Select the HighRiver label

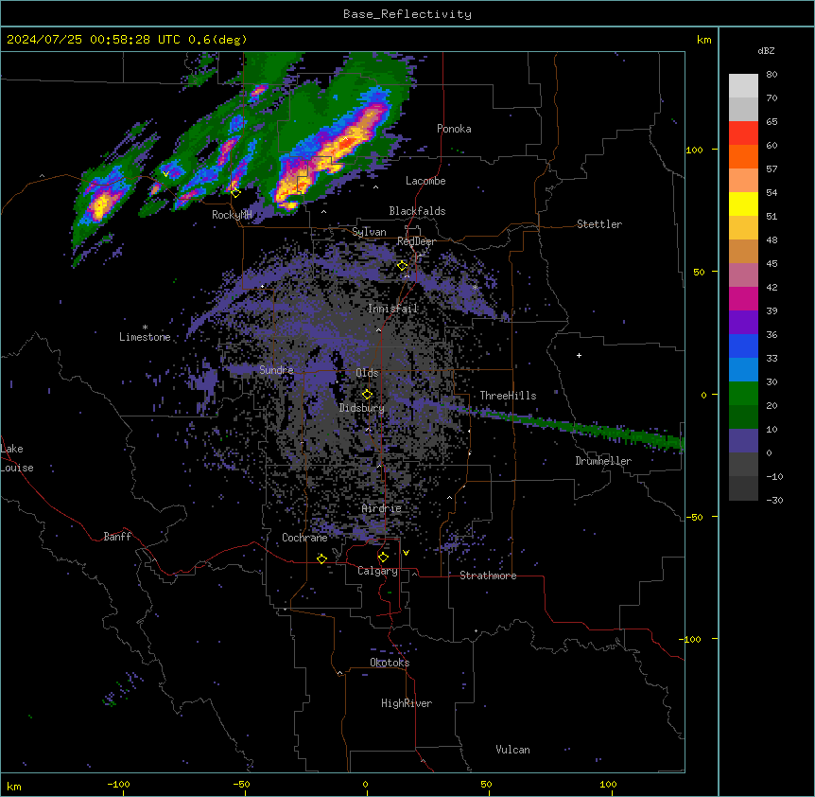(406, 703)
